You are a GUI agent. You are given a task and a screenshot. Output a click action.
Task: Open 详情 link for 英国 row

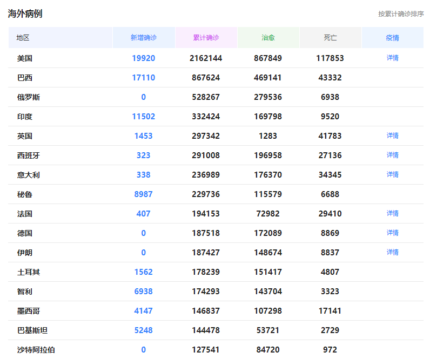(x=392, y=136)
